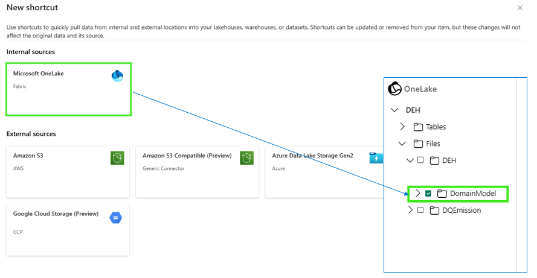This screenshot has width=537, height=278.
Task: Collapse the Files tree node
Action: click(x=402, y=144)
